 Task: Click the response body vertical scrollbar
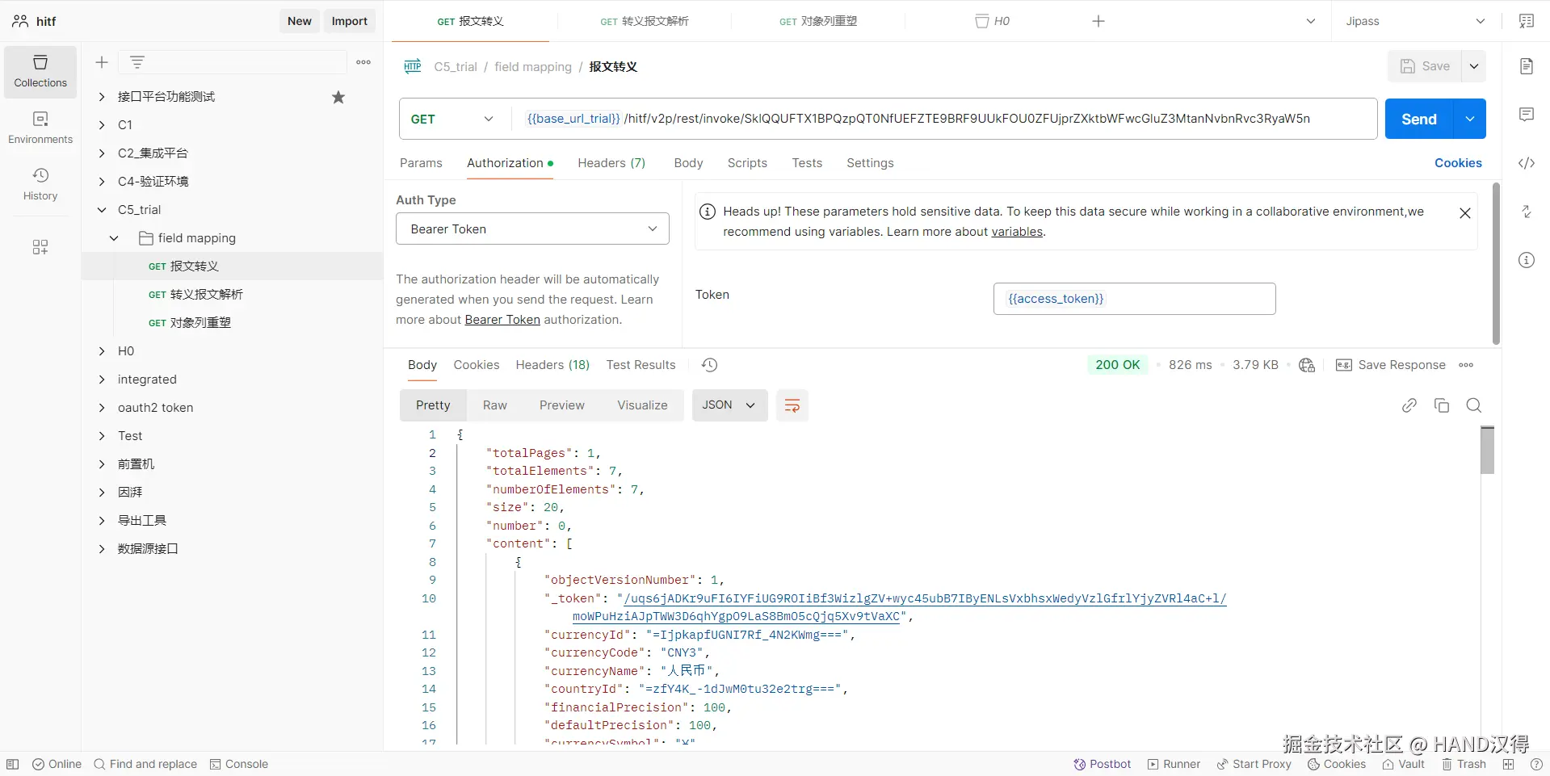coord(1487,451)
